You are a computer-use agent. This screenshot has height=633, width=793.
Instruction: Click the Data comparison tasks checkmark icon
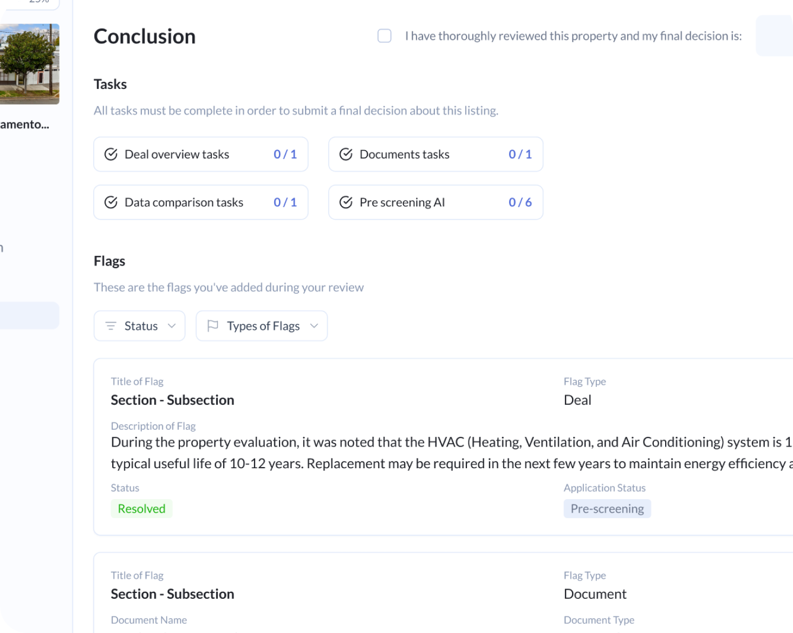pos(110,202)
